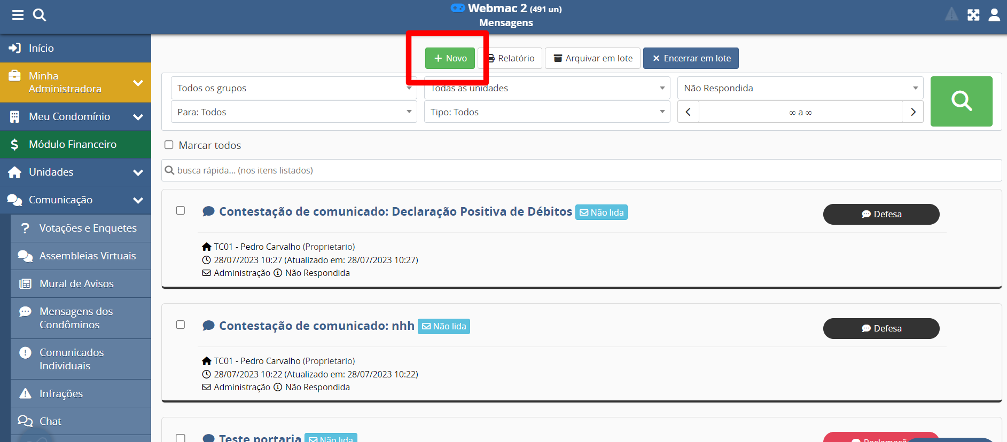The height and width of the screenshot is (442, 1007).
Task: Go to next date range arrow
Action: [913, 112]
